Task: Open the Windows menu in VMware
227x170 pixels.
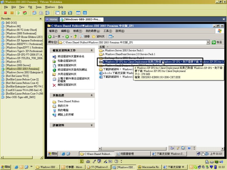Action: [x=50, y=7]
